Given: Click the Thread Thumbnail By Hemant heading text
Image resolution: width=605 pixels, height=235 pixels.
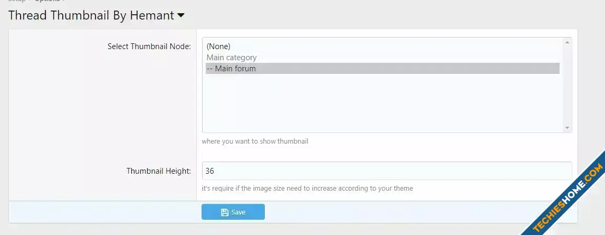Looking at the screenshot, I should pos(91,15).
